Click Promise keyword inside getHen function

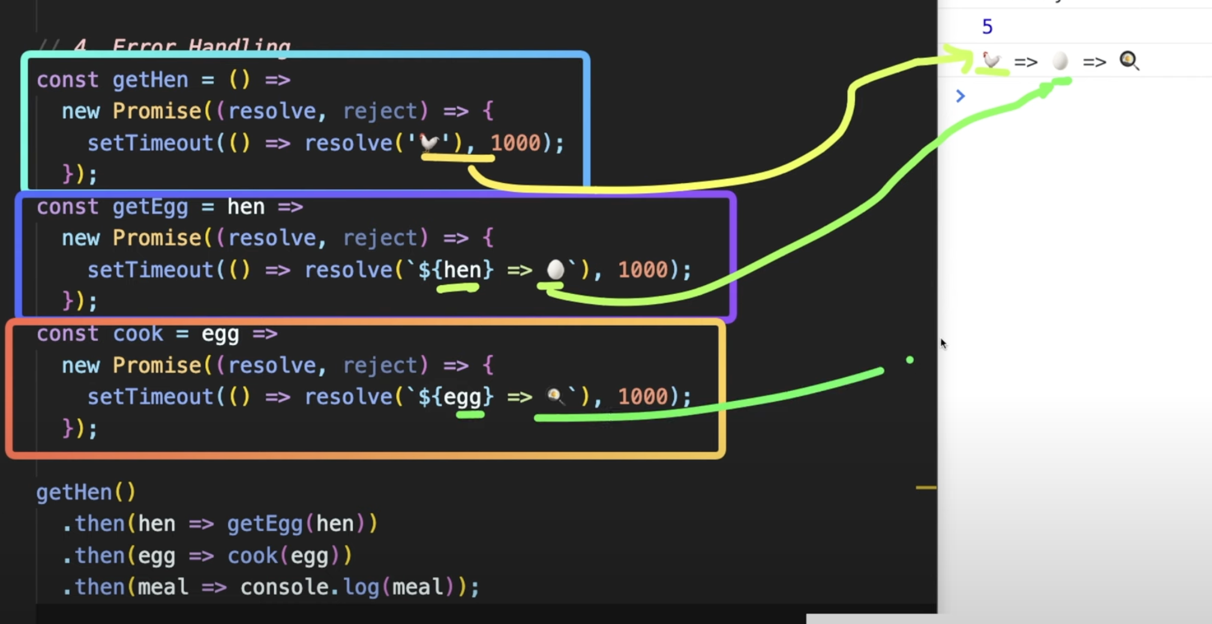coord(157,111)
